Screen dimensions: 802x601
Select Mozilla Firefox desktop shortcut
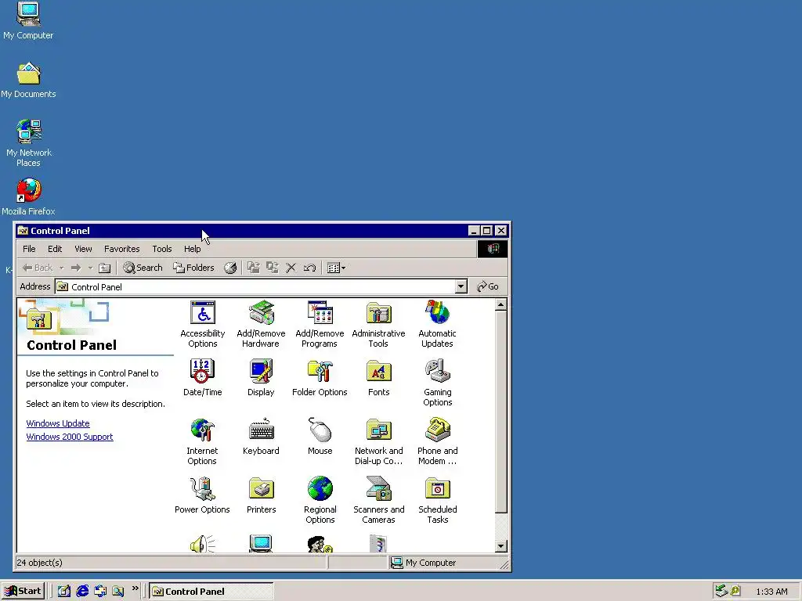[28, 196]
